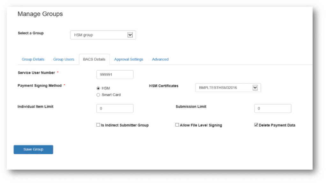The width and height of the screenshot is (326, 183).
Task: Click the Manage Groups heading
Action: pos(40,14)
